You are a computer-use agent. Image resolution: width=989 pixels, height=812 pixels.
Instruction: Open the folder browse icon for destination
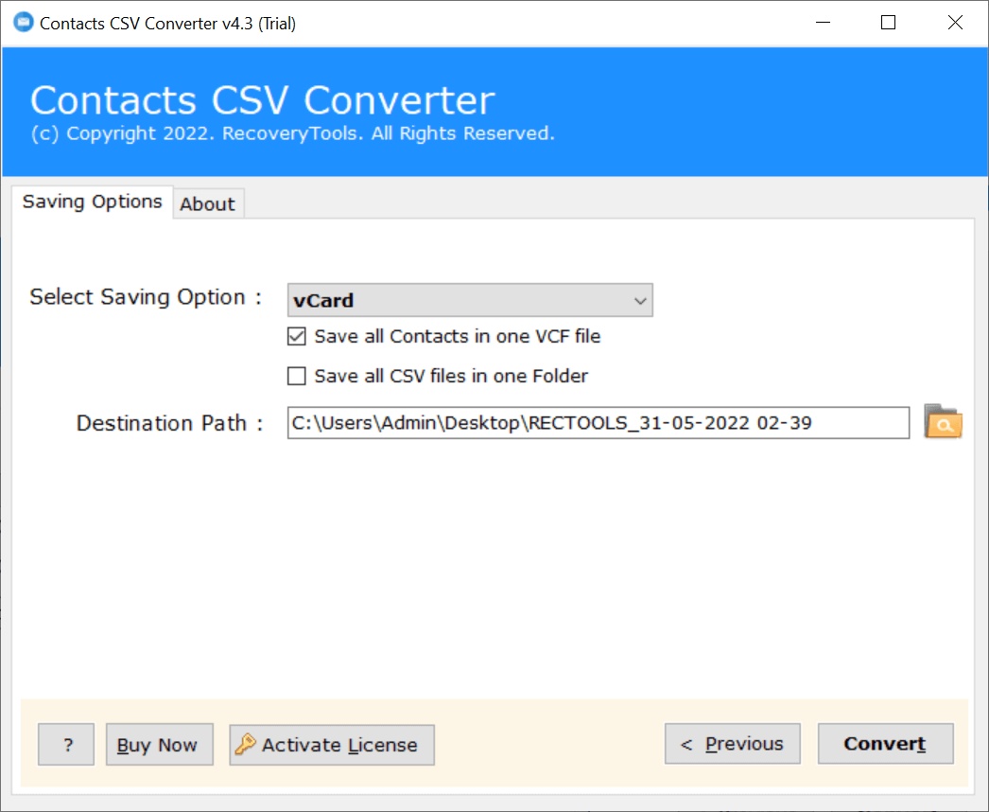point(943,422)
